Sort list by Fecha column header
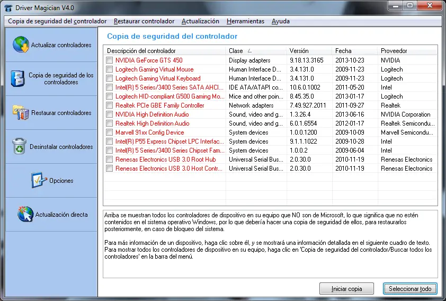Screen dimensions: 446x301 point(355,51)
